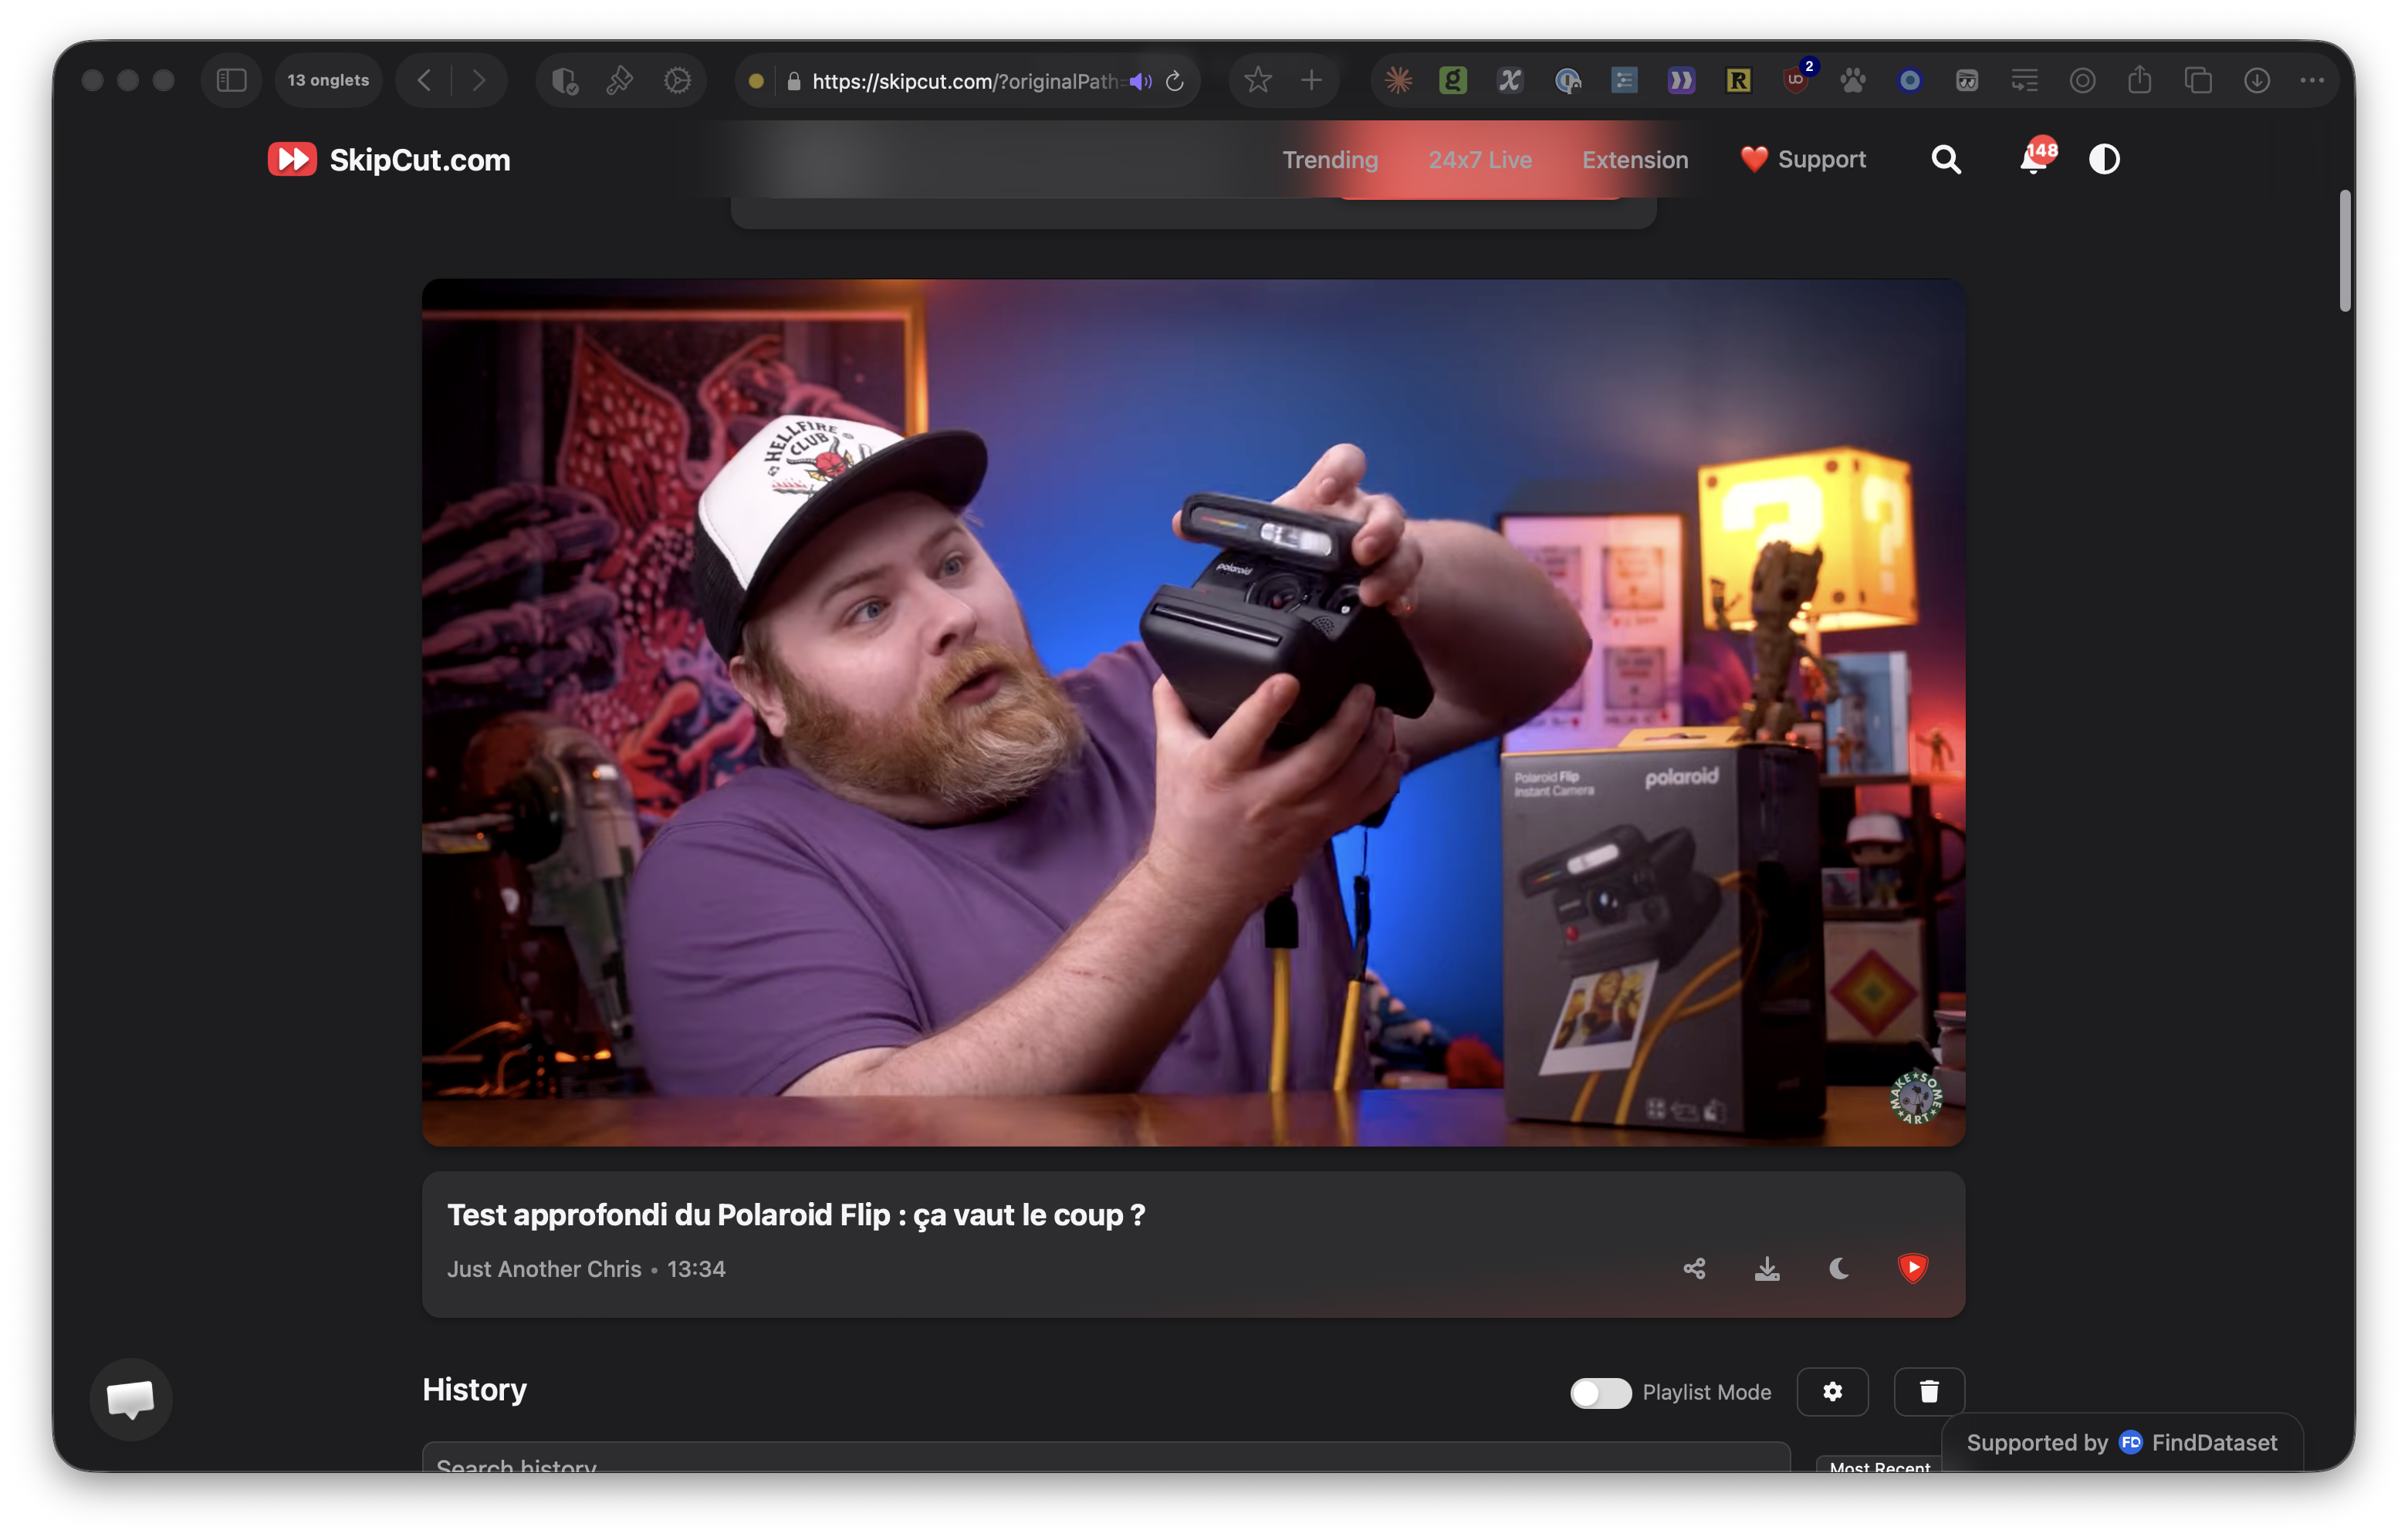Clear history using the trash icon
The width and height of the screenshot is (2408, 1537).
1928,1392
